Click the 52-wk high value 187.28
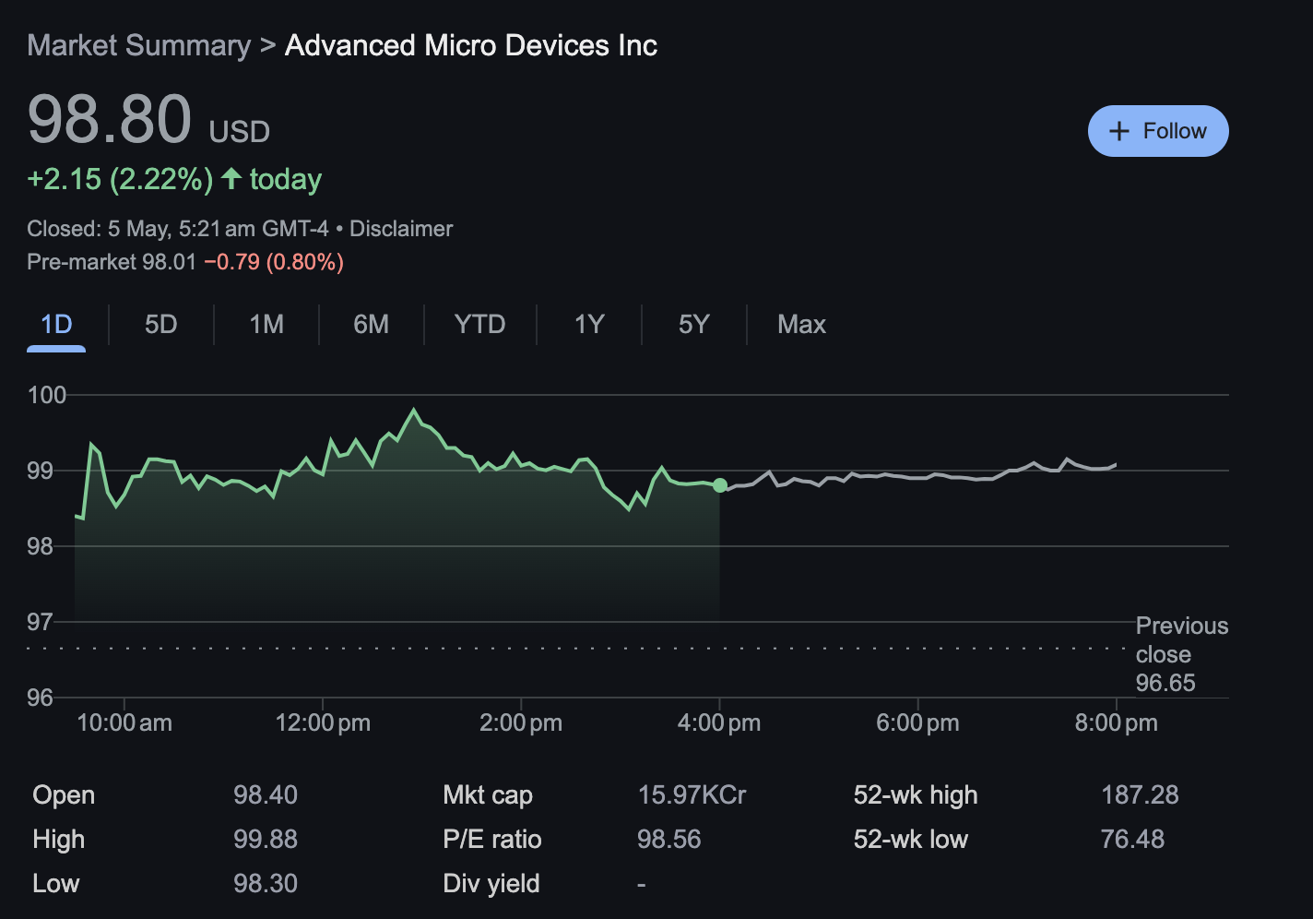 pos(1140,795)
